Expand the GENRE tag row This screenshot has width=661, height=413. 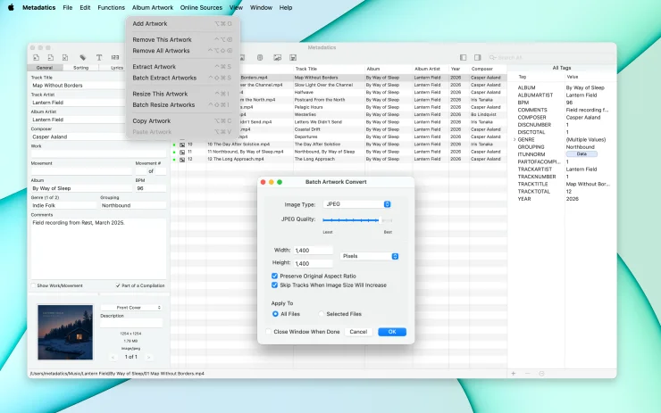tap(515, 139)
